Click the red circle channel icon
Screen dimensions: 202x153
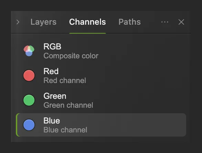click(29, 75)
